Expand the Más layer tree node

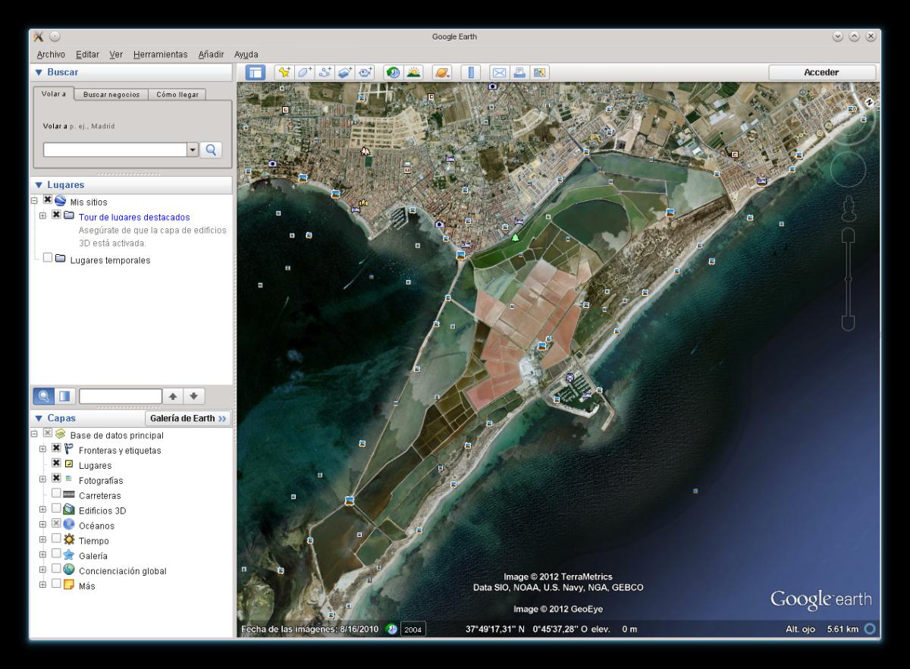pos(42,586)
